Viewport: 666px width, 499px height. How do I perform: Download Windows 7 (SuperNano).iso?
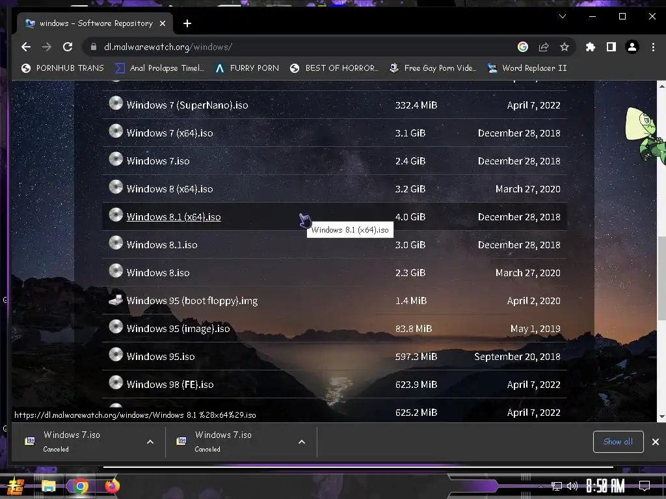point(187,105)
